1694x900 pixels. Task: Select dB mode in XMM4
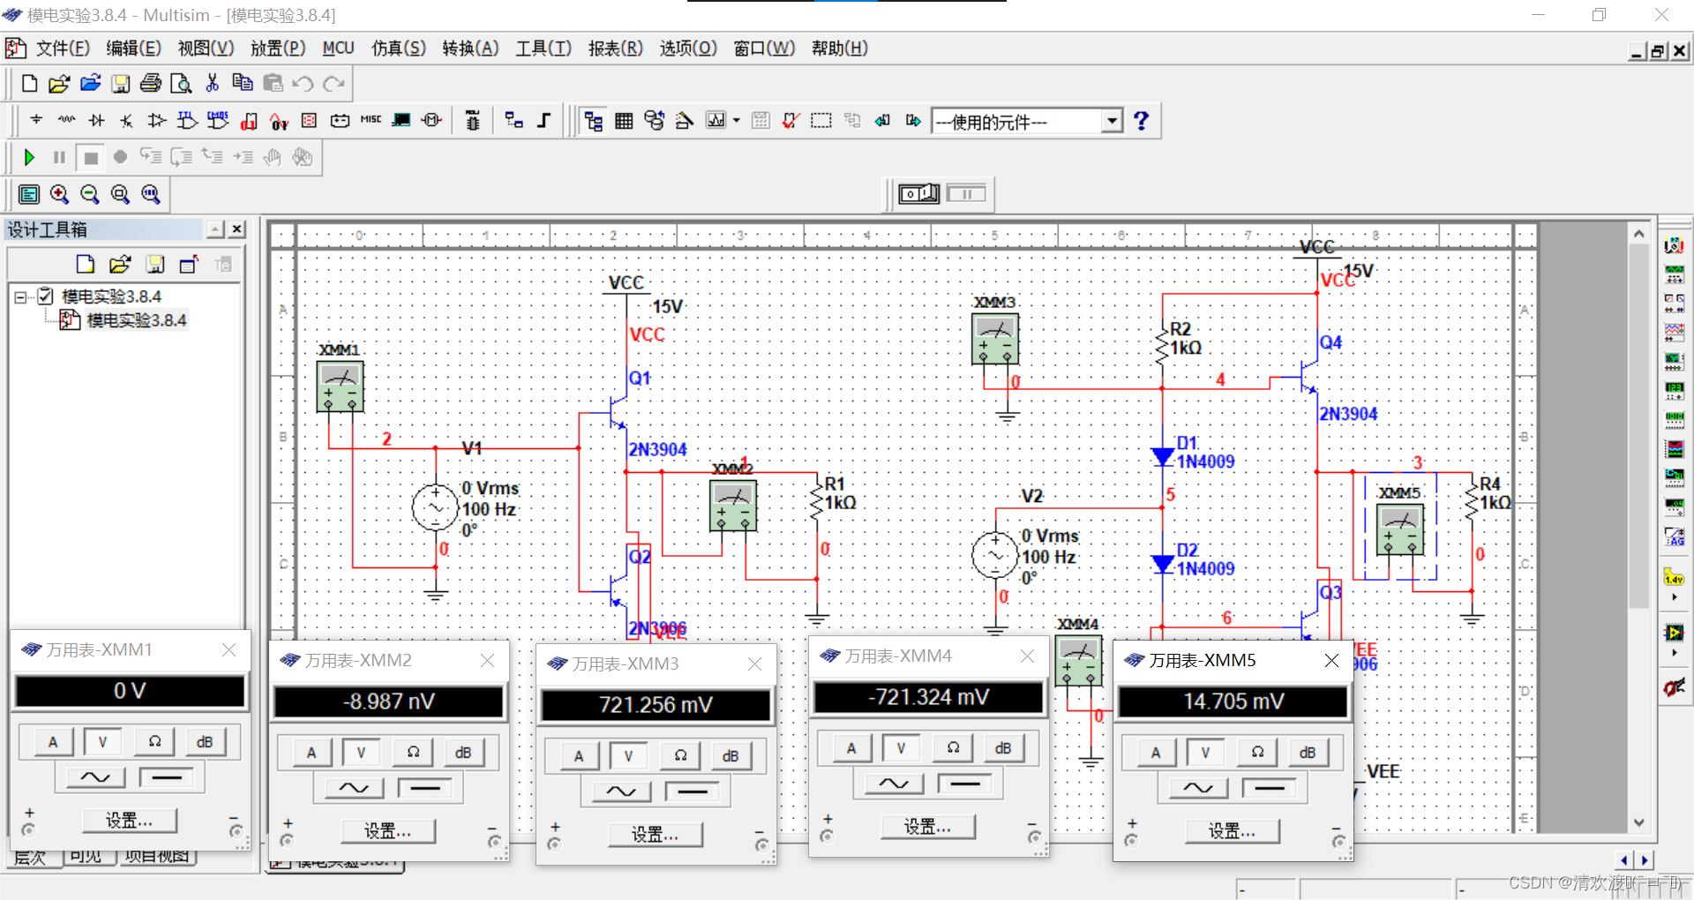click(x=1003, y=748)
